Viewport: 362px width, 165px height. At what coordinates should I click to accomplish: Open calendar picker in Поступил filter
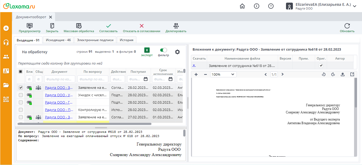[x=146, y=79]
